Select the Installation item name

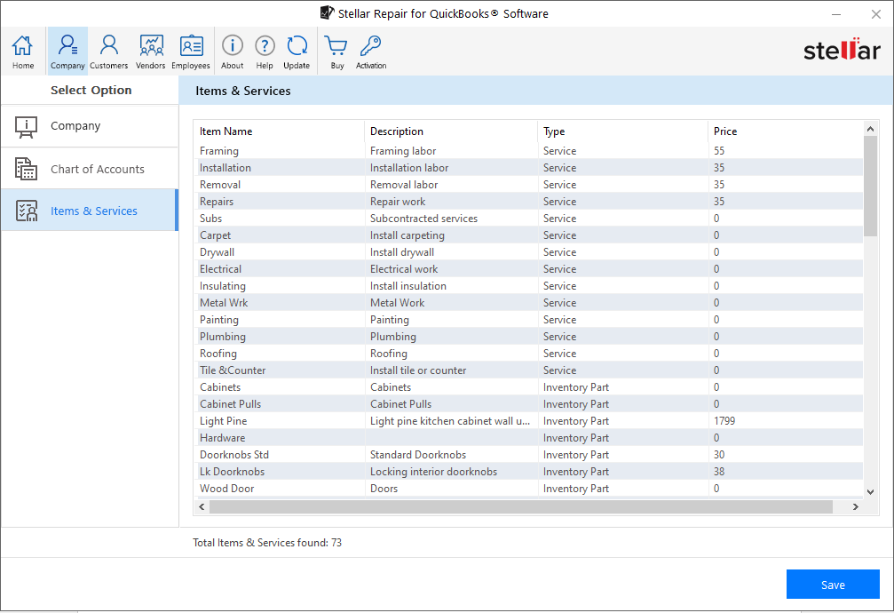[x=225, y=168]
